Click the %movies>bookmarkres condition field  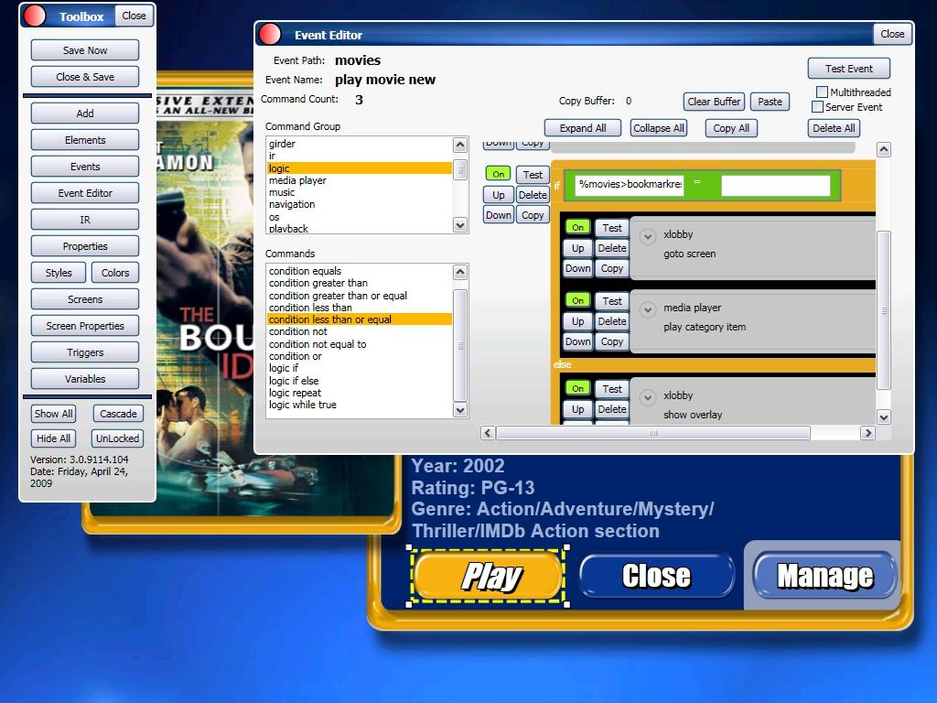(x=630, y=185)
